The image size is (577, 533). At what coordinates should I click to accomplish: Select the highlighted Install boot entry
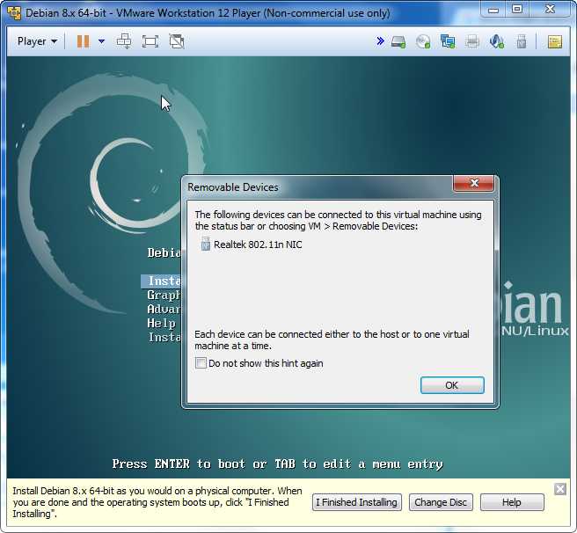162,281
